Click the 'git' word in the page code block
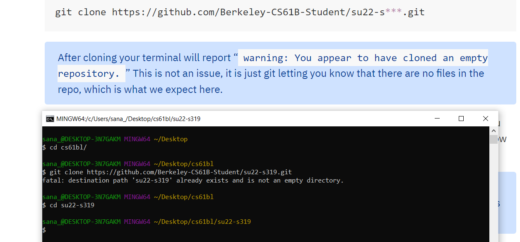Viewport: 520px width, 242px height. tap(63, 12)
